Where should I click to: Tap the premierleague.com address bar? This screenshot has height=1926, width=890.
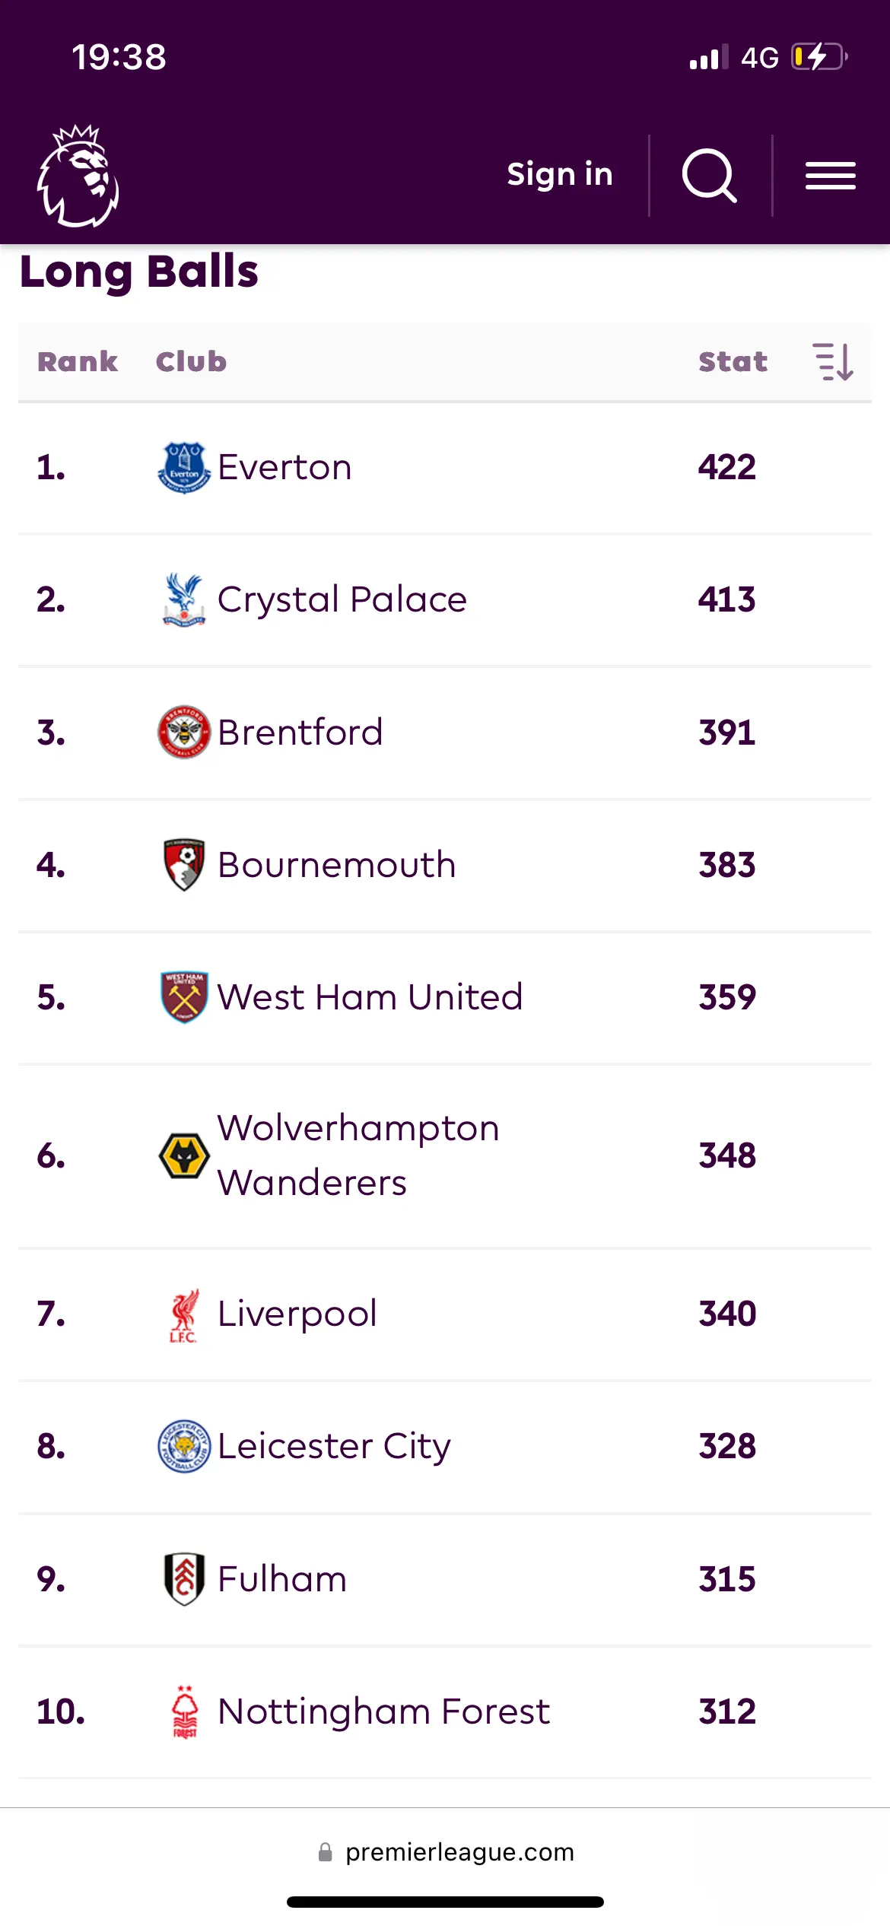pos(446,1851)
